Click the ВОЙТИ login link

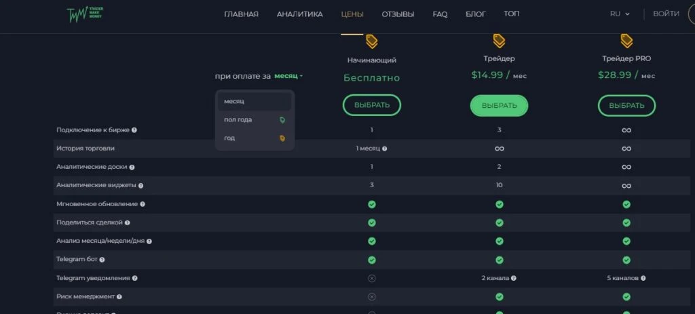[x=666, y=14]
